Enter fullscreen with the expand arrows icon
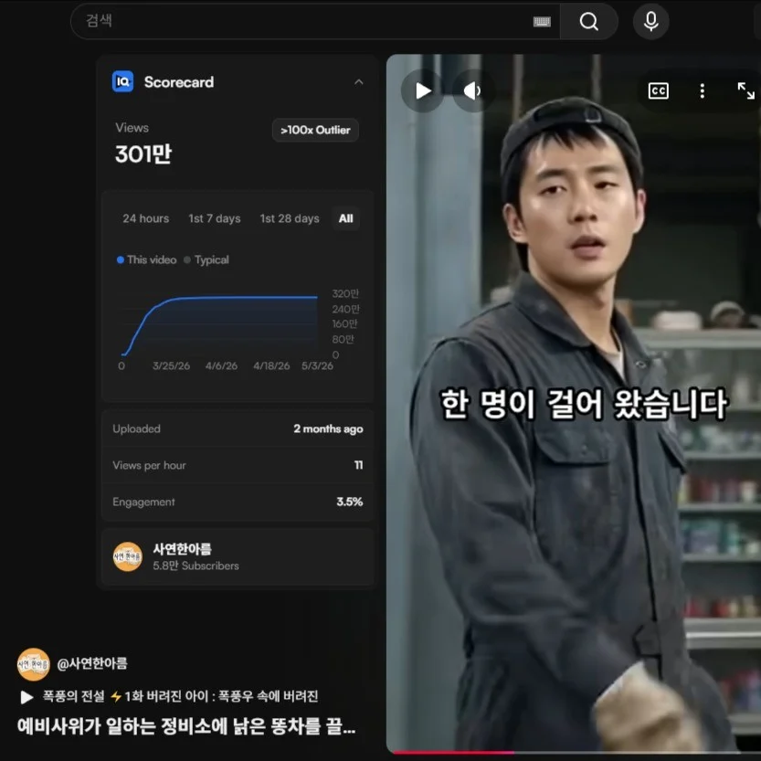Viewport: 761px width, 761px height. pos(746,90)
